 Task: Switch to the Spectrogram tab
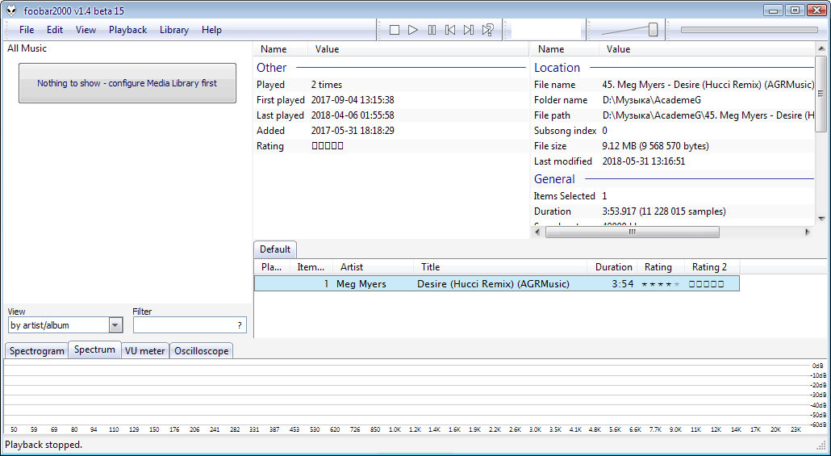[x=36, y=351]
